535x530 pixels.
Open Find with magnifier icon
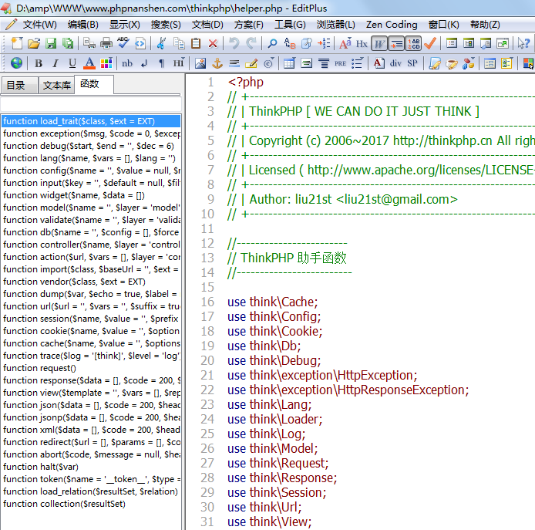[x=272, y=43]
